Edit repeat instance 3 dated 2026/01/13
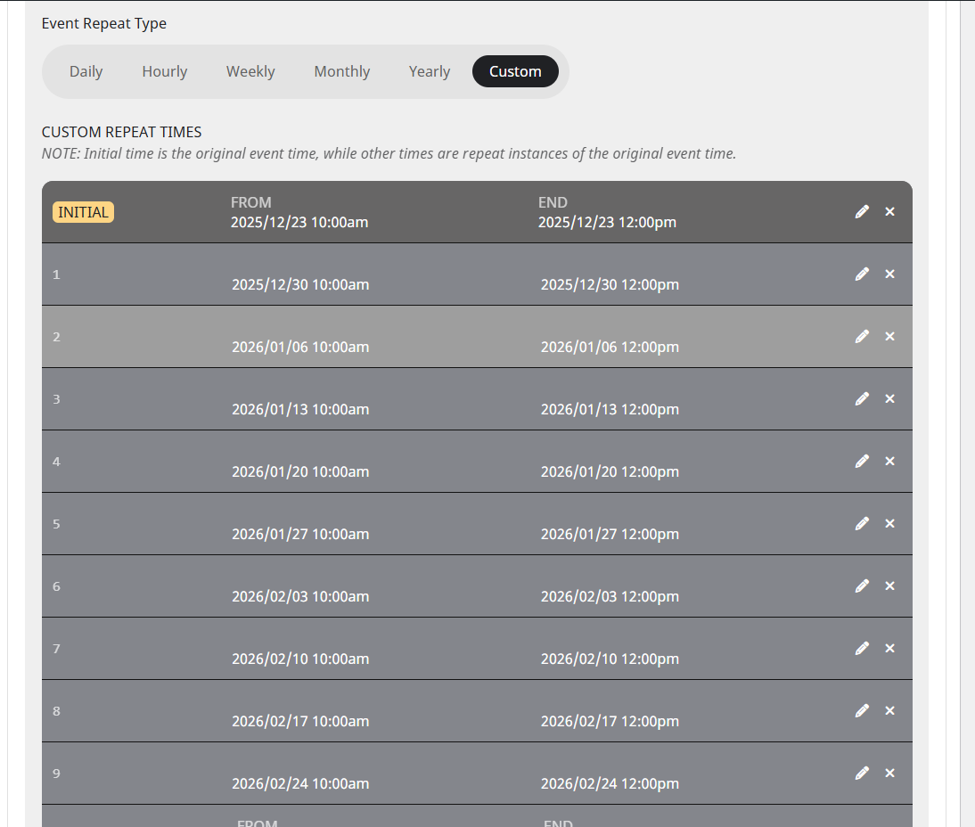975x827 pixels. coord(862,398)
